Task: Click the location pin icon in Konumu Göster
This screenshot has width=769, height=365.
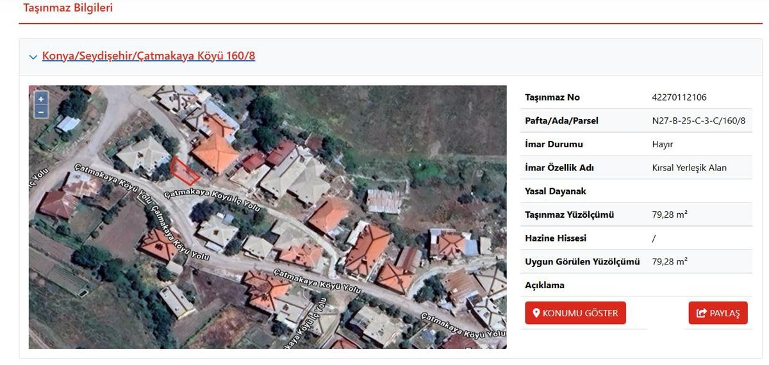Action: (536, 313)
